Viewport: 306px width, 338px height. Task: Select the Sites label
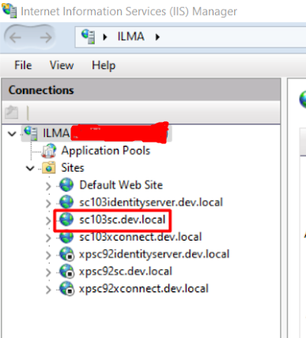[x=73, y=168]
